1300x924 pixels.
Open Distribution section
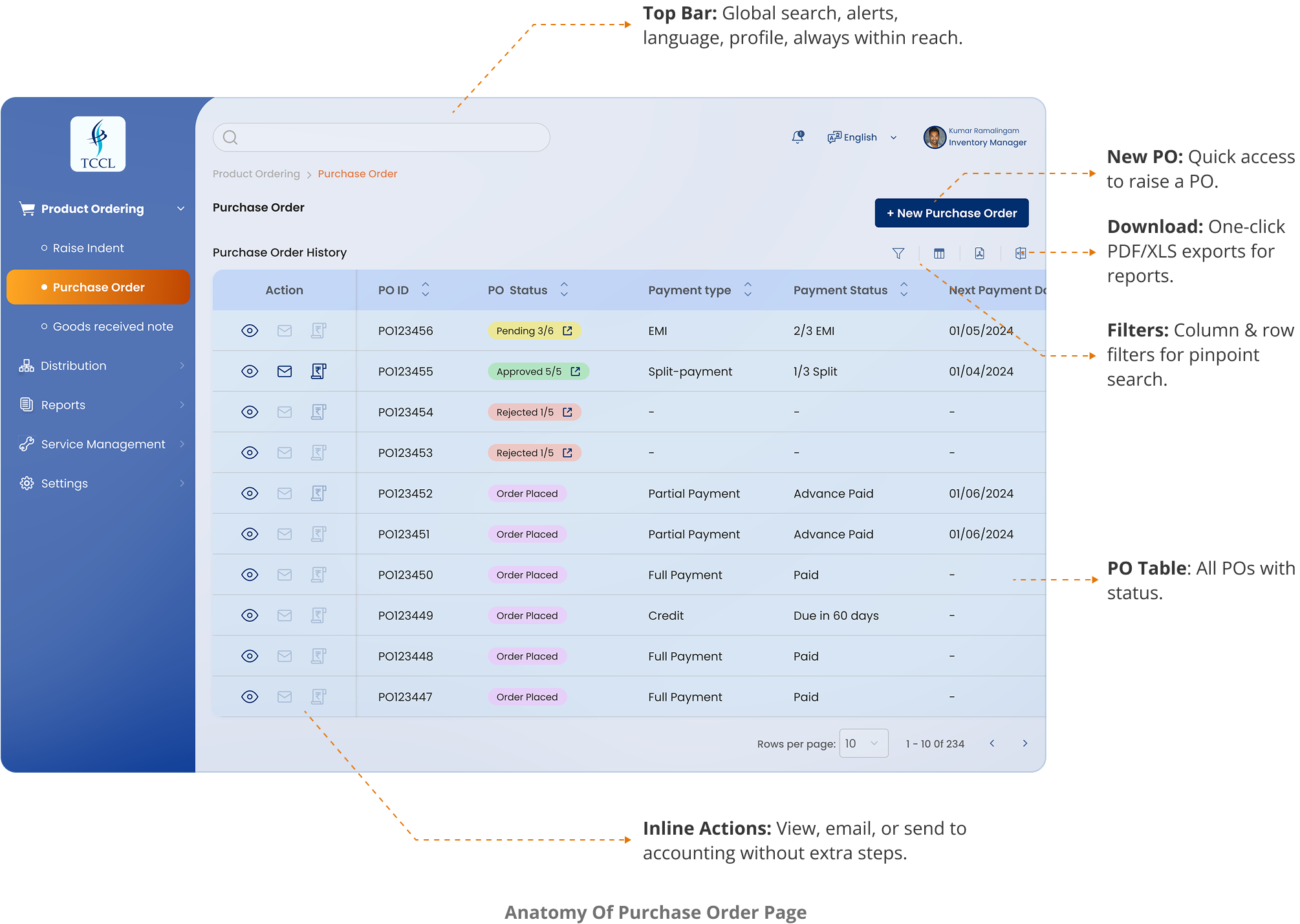pyautogui.click(x=73, y=366)
